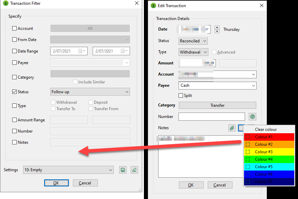The height and width of the screenshot is (199, 298).
Task: Increase date with the spinner up arrow
Action: pyautogui.click(x=217, y=27)
